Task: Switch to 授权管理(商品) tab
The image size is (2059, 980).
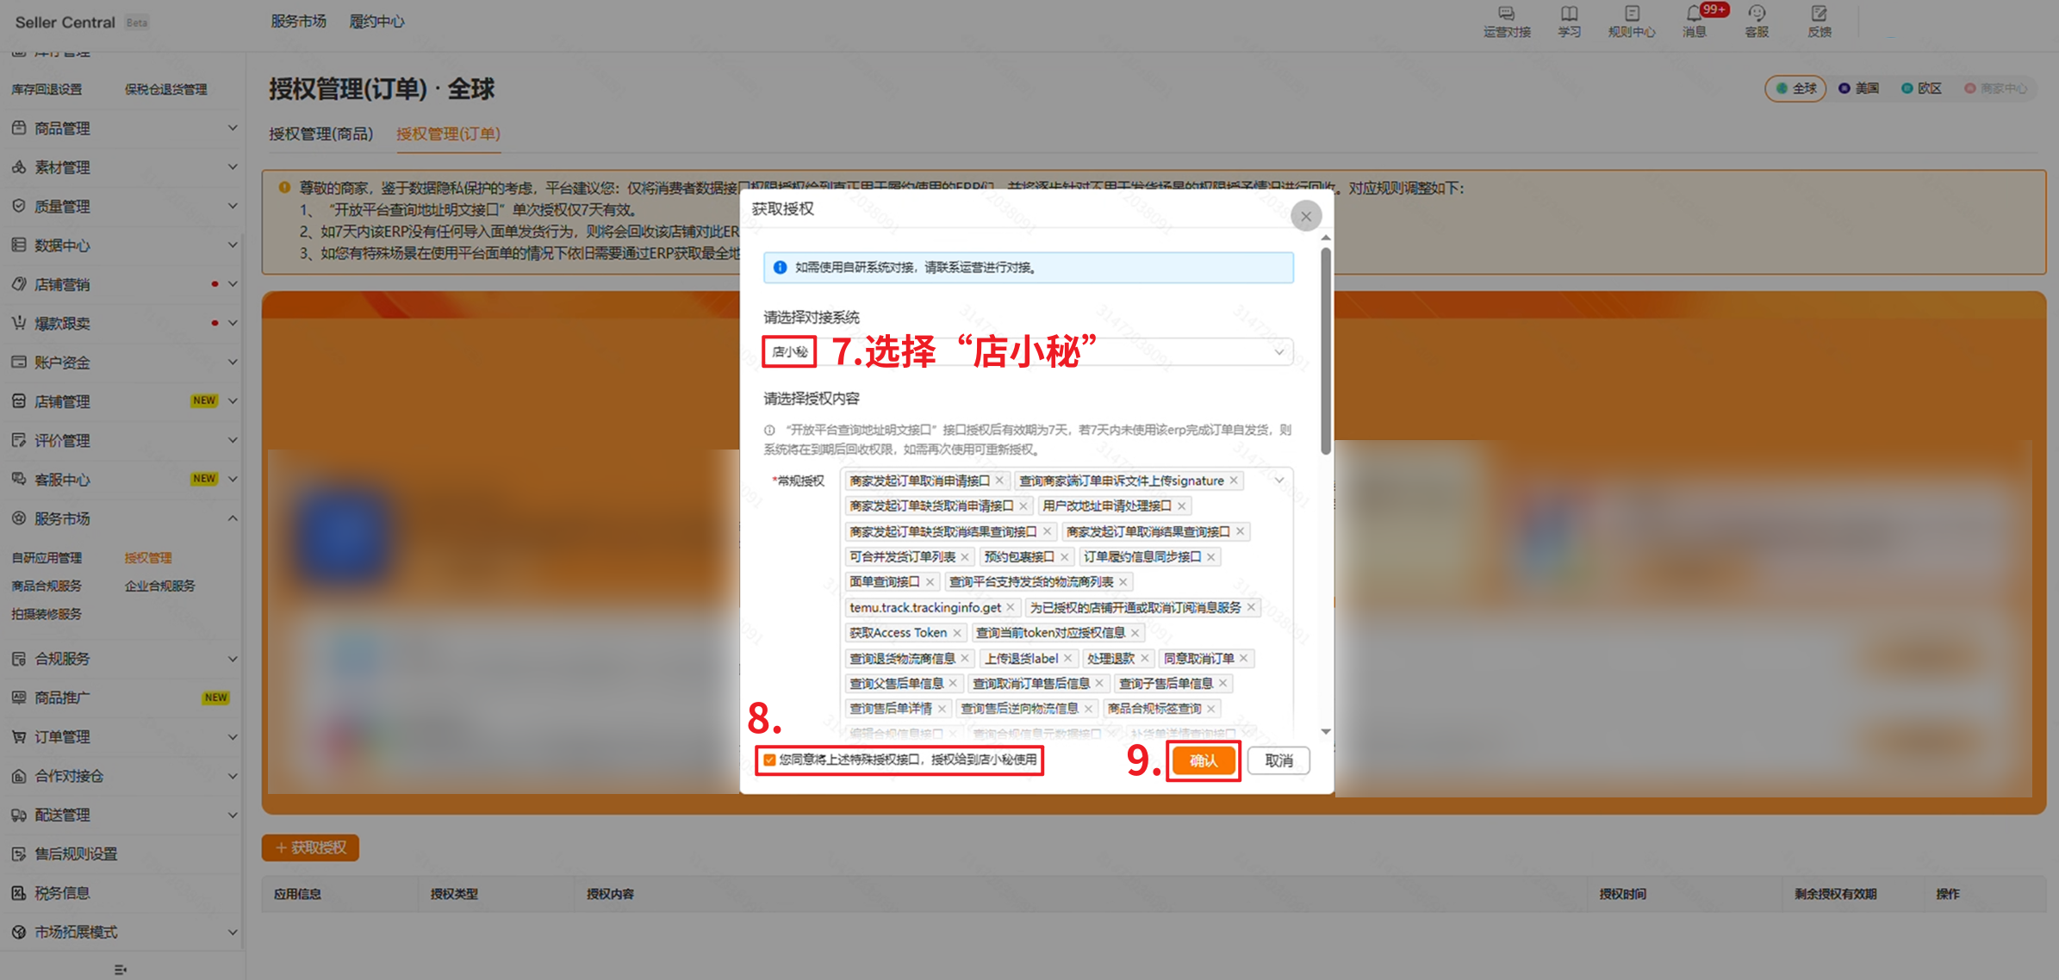Action: point(320,134)
